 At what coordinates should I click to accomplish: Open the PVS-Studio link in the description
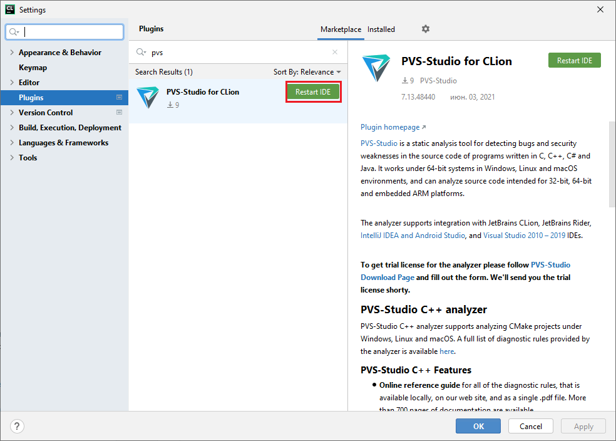(x=379, y=143)
